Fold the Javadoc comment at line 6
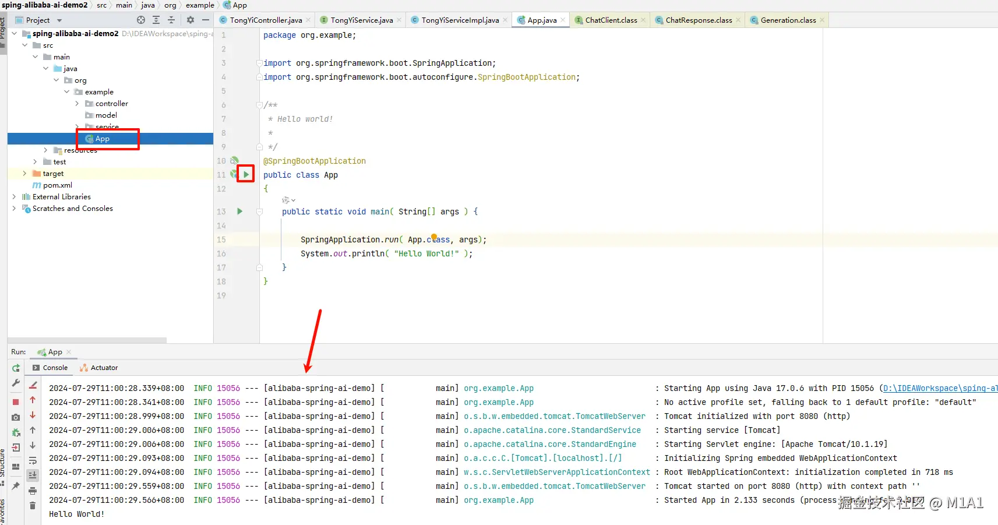This screenshot has height=525, width=998. point(259,105)
